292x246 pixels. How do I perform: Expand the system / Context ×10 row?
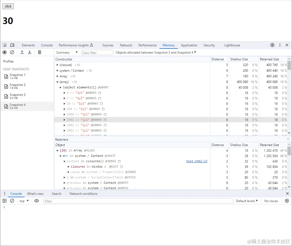[57, 71]
